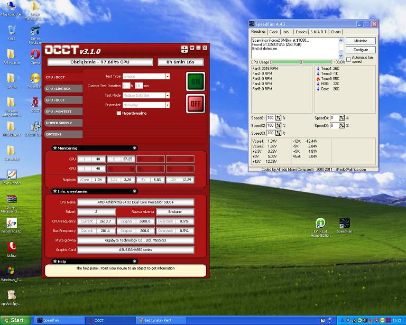Click the SpeedFan CPU Usage first progress bar

point(285,62)
